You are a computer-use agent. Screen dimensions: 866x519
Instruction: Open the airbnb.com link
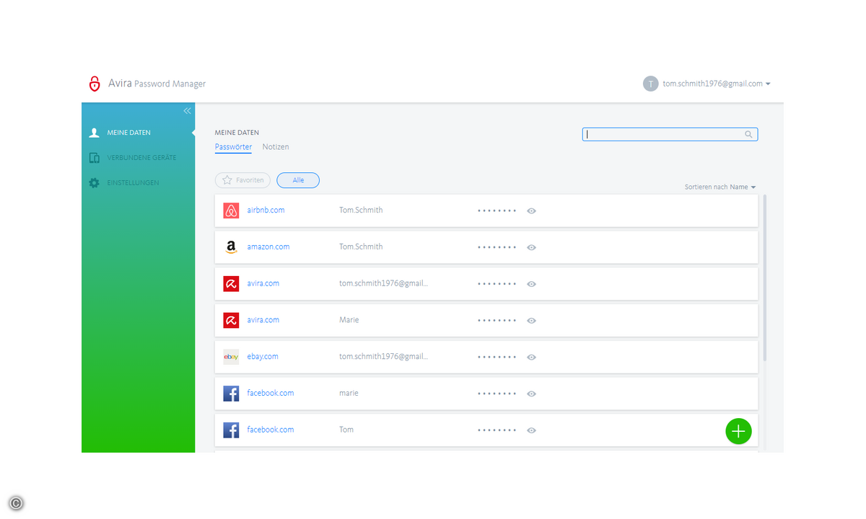[266, 210]
